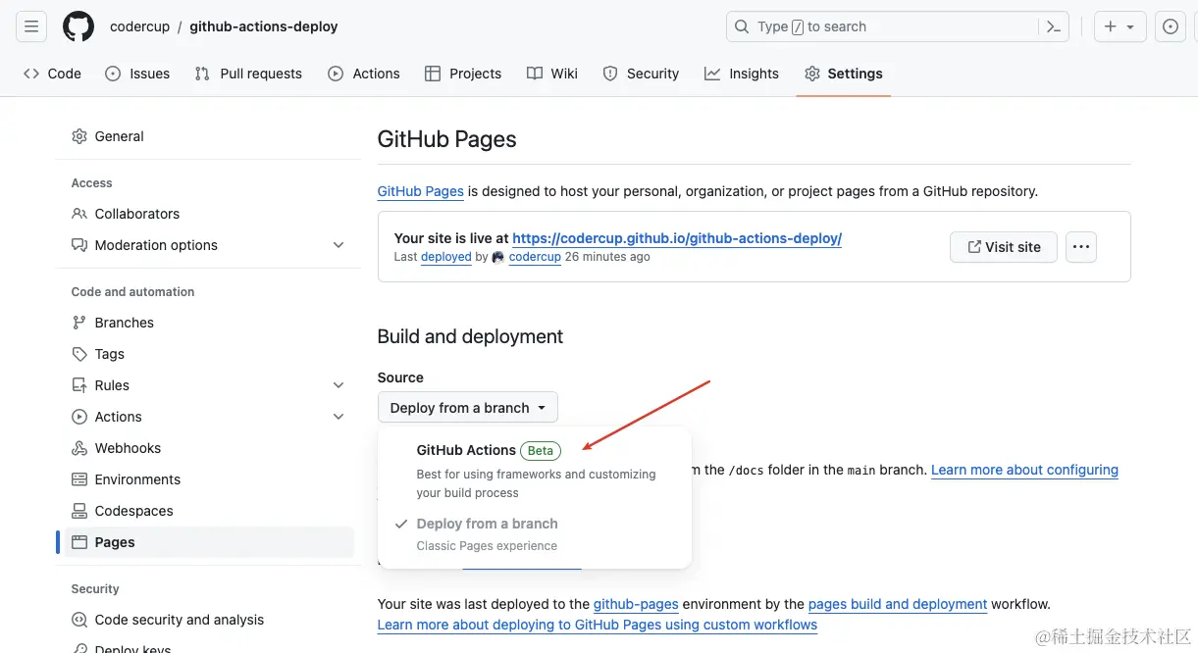Click the GitHub logo icon
1198x653 pixels.
pos(78,26)
